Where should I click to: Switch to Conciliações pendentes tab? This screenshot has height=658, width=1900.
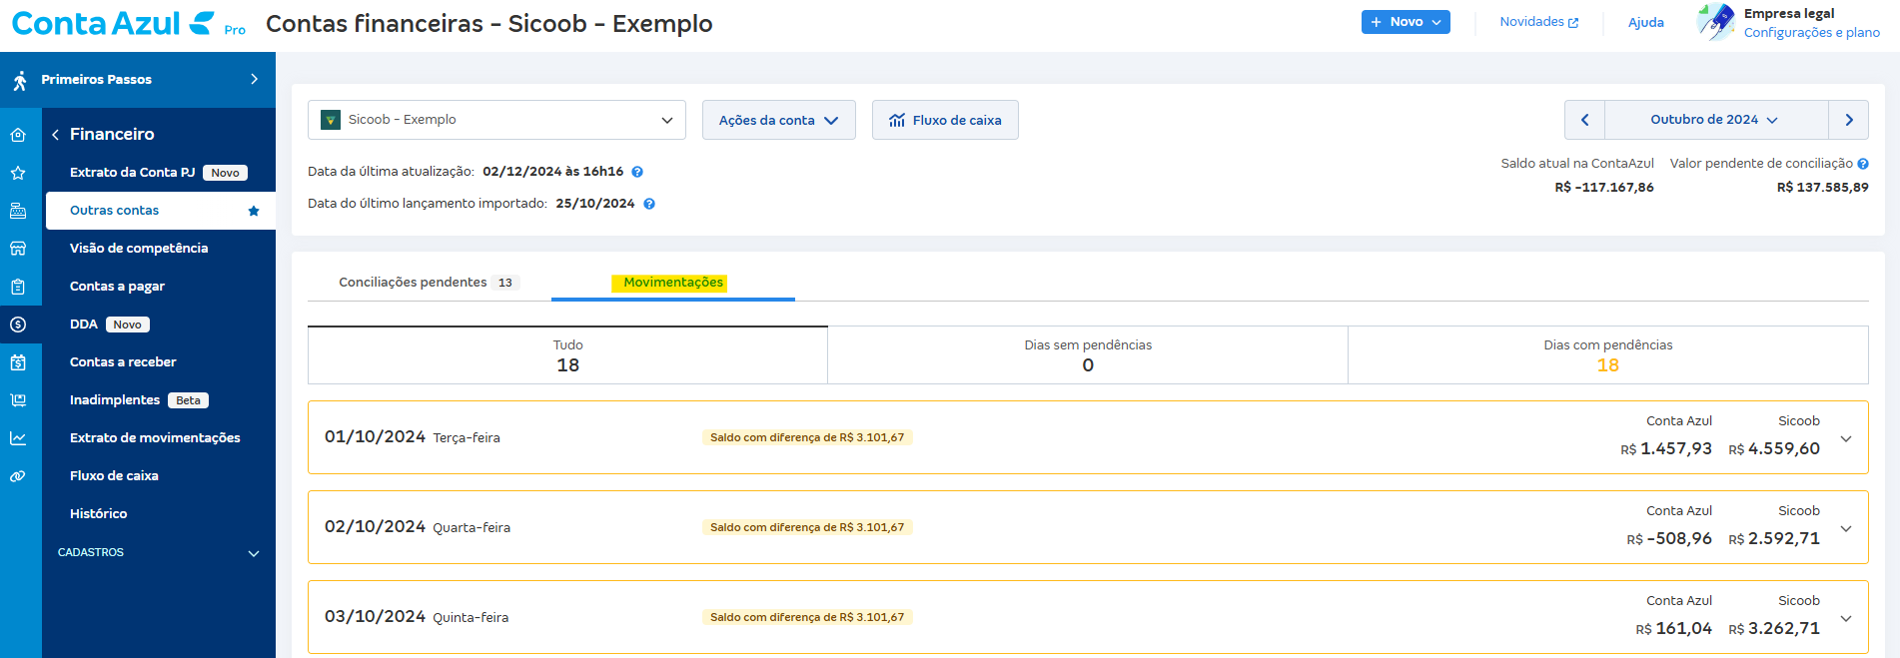pyautogui.click(x=427, y=283)
